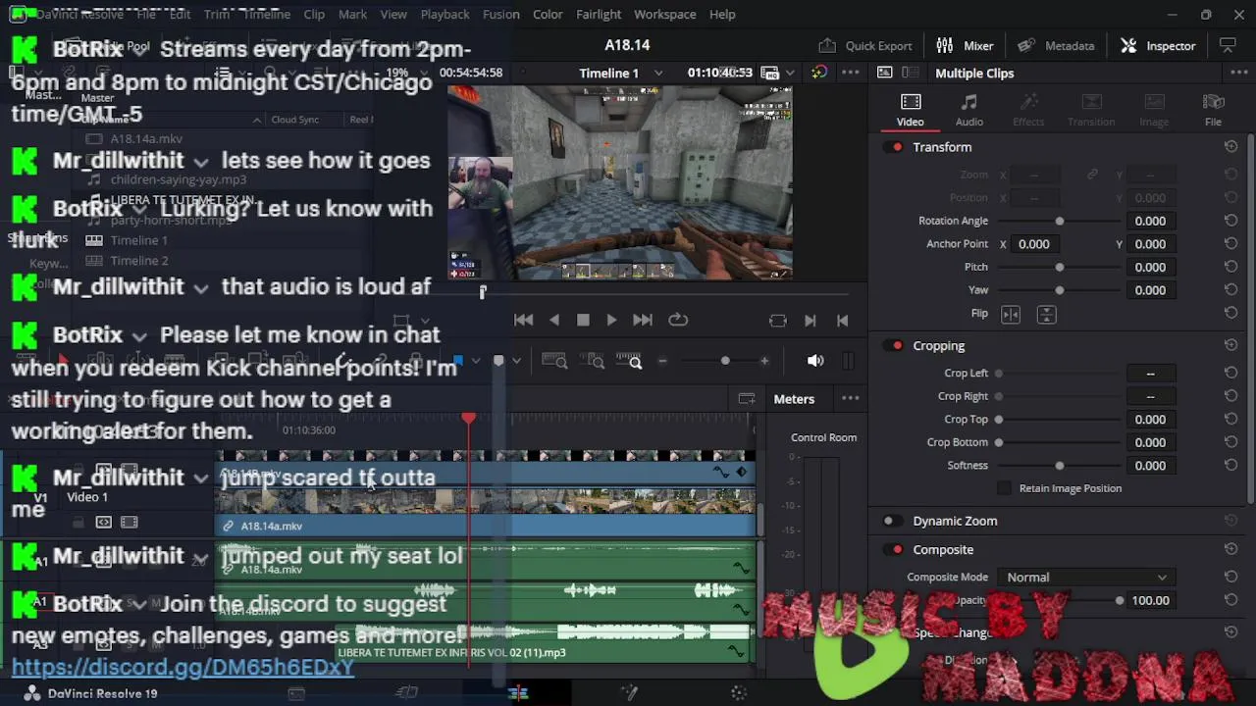Adjust the Softness slider
1256x706 pixels.
[1059, 466]
